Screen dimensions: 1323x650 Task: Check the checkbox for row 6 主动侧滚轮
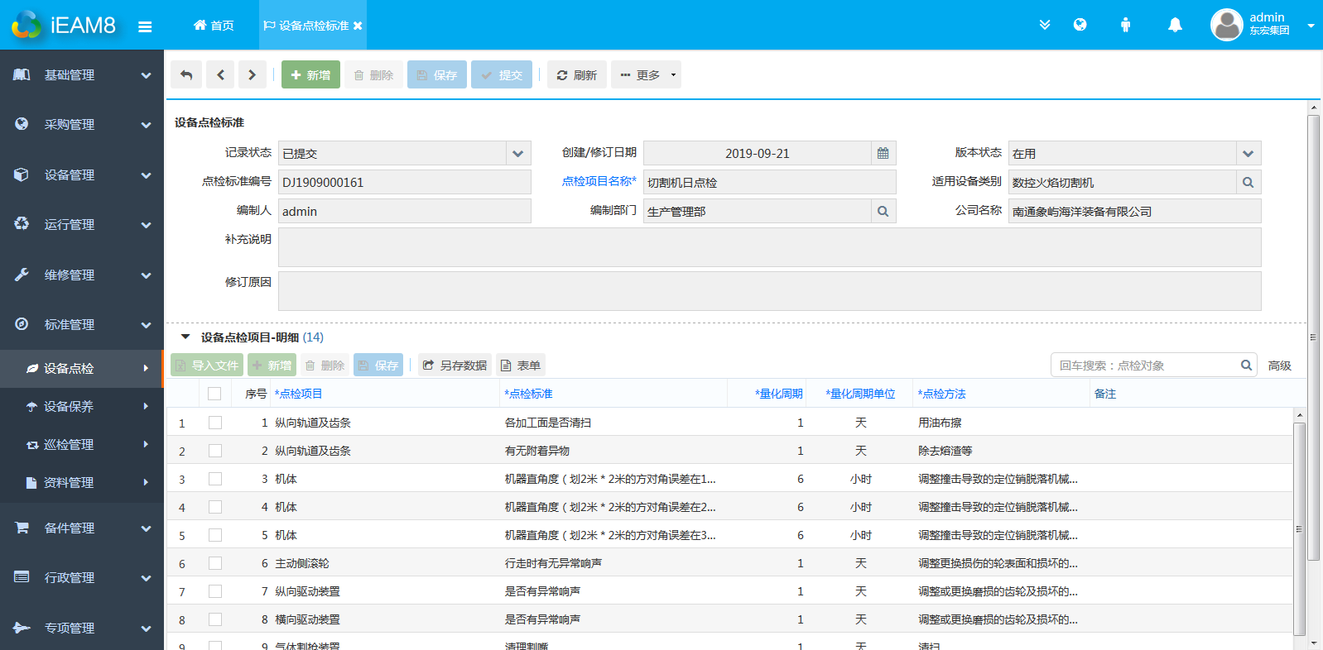[x=215, y=563]
